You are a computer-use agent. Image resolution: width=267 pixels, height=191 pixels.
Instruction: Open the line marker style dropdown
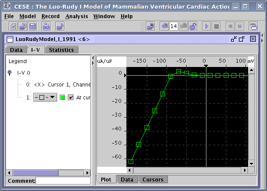(45, 98)
